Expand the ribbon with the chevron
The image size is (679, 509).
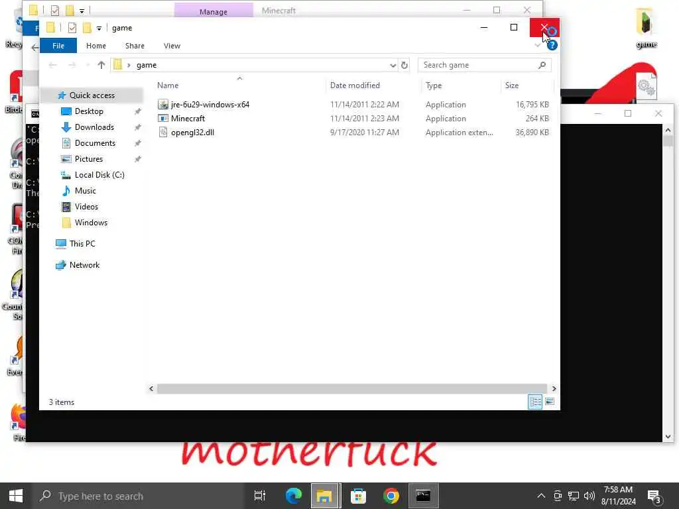(537, 46)
